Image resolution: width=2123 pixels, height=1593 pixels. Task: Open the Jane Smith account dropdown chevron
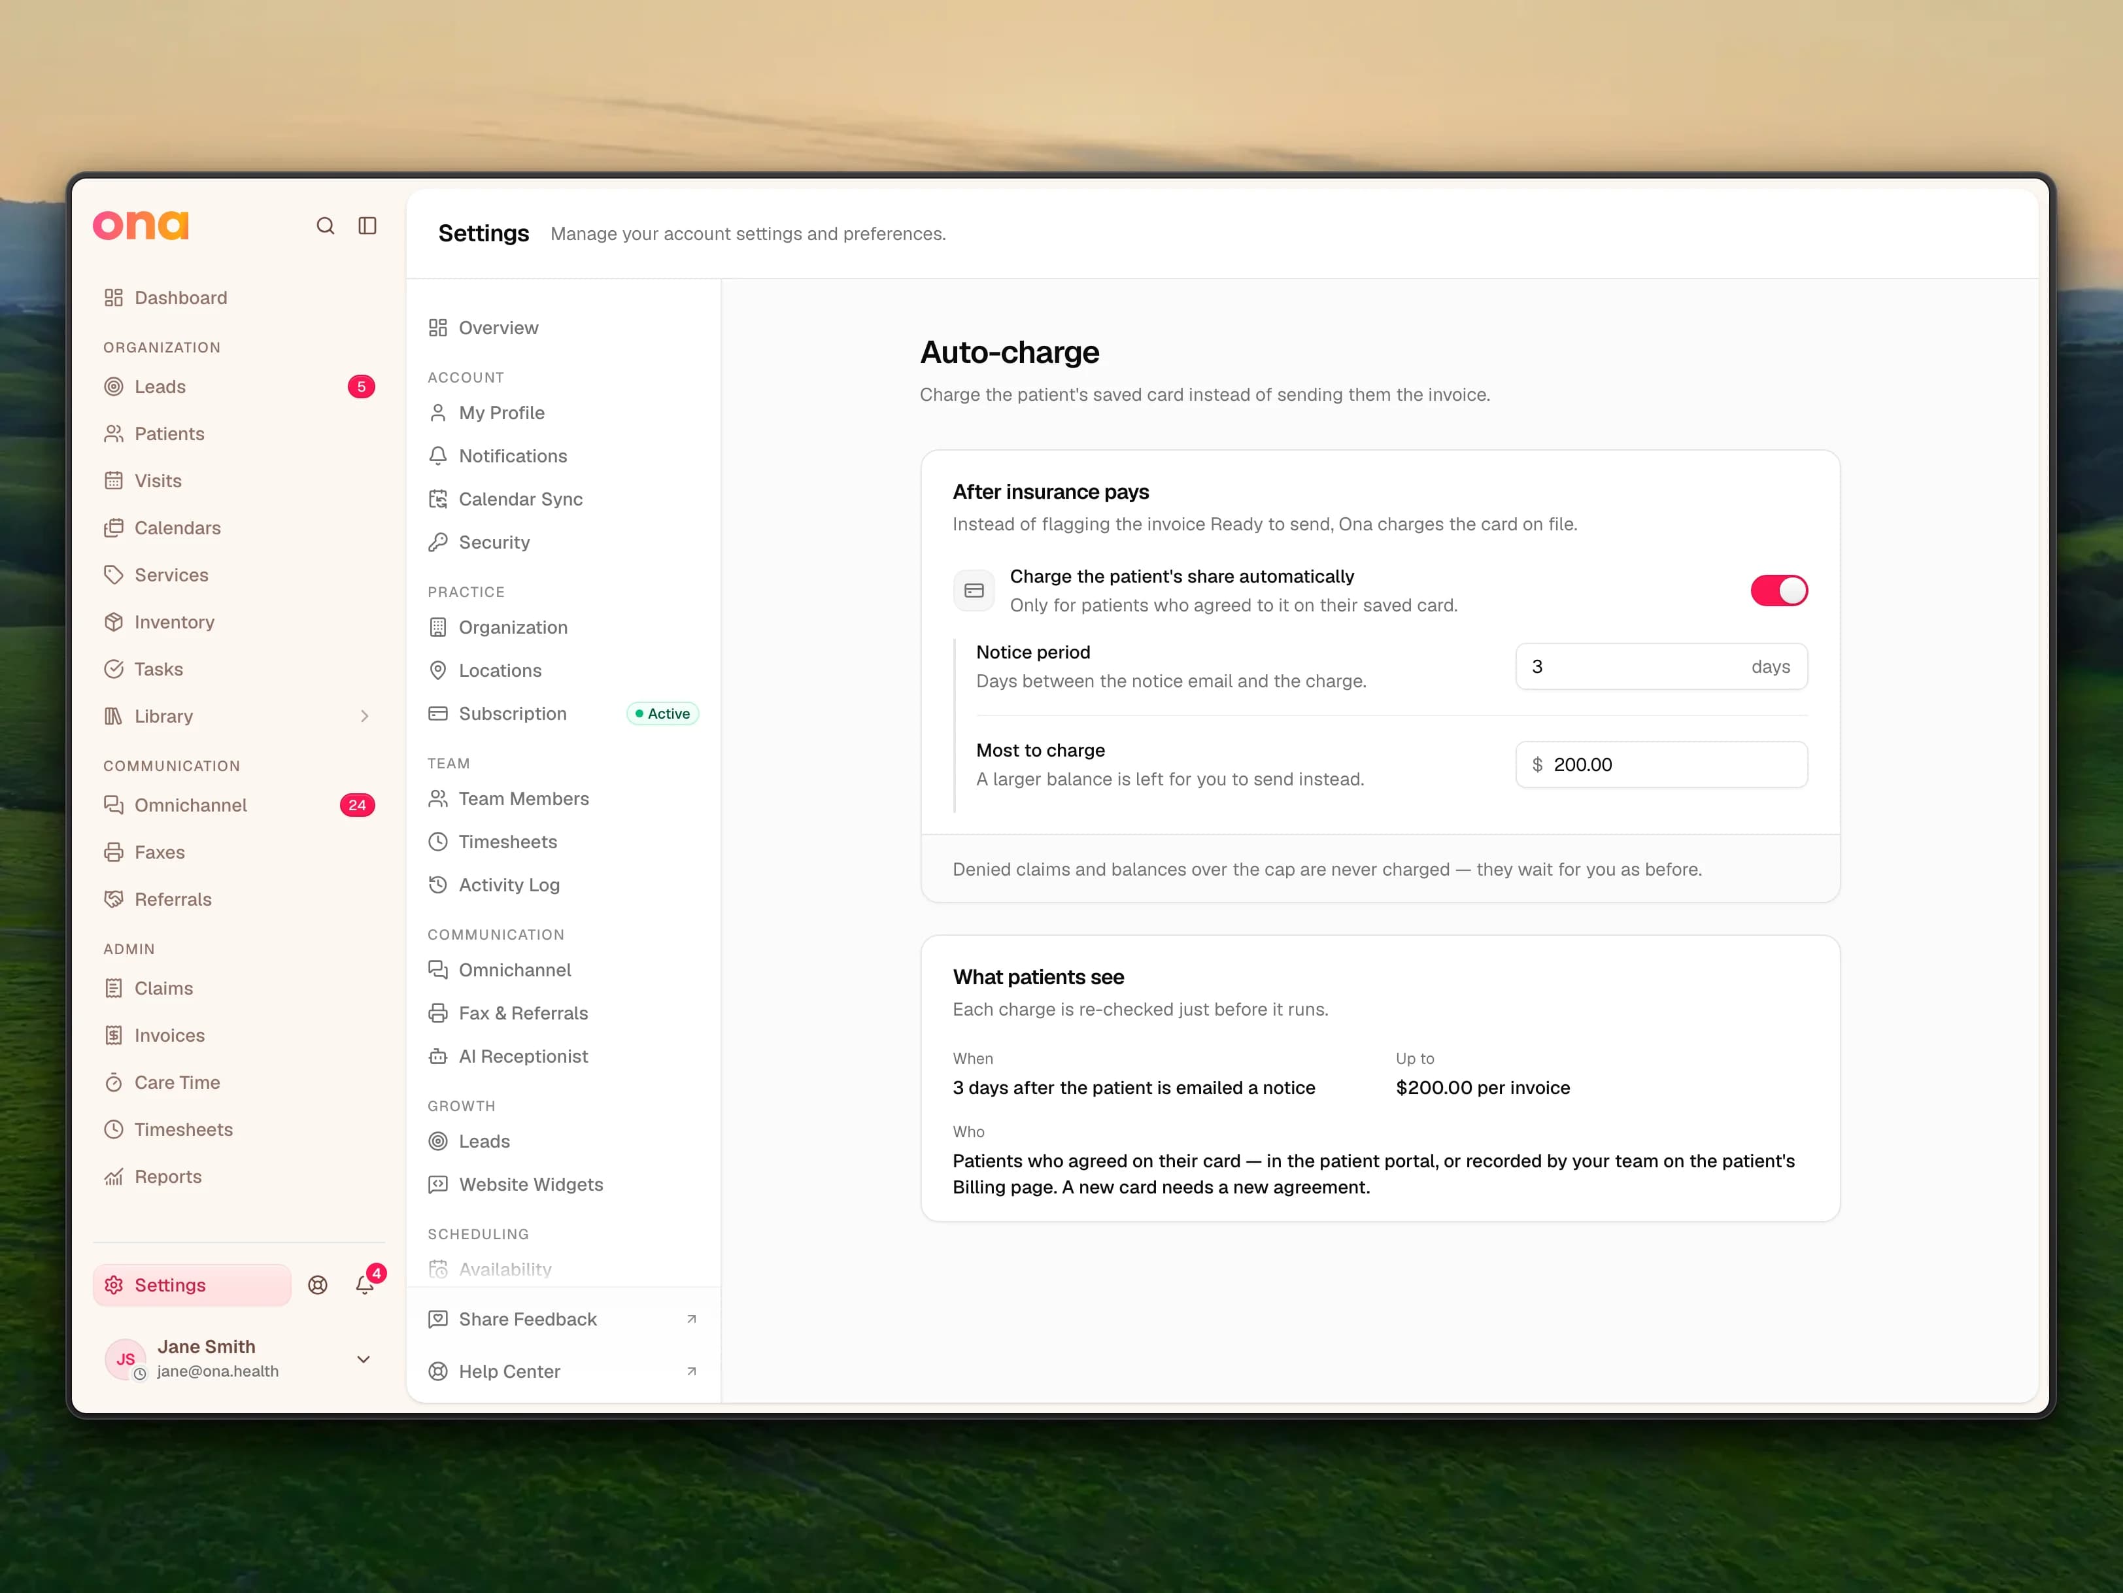tap(364, 1359)
